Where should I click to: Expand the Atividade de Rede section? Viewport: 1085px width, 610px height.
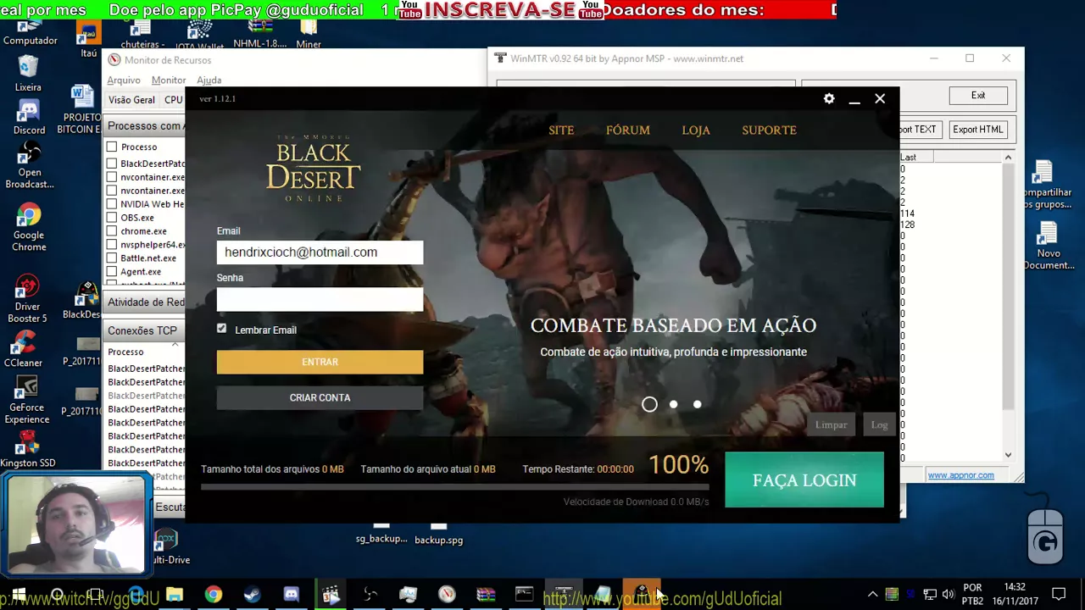(x=145, y=302)
